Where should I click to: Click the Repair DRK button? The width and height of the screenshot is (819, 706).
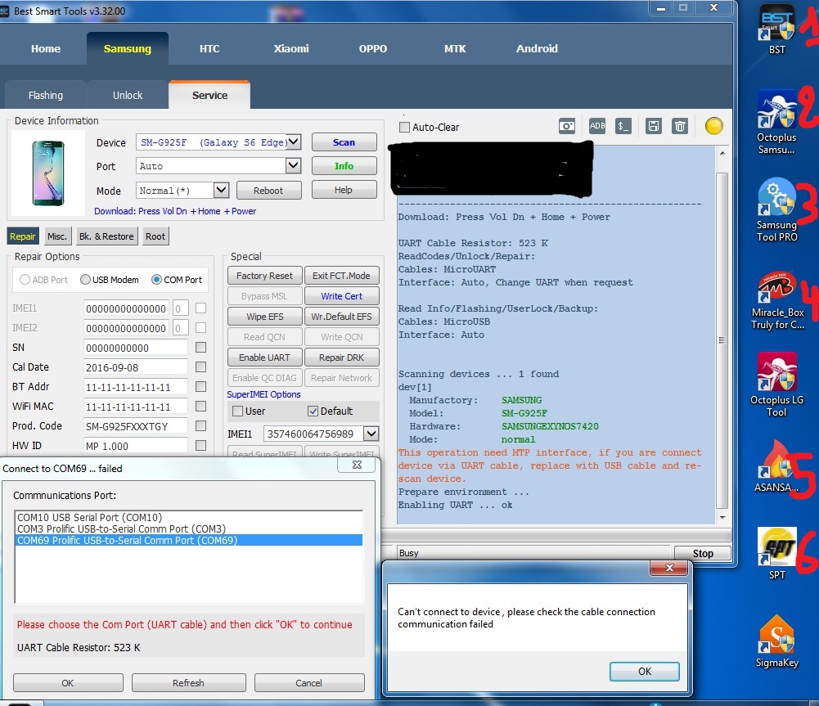click(x=342, y=357)
